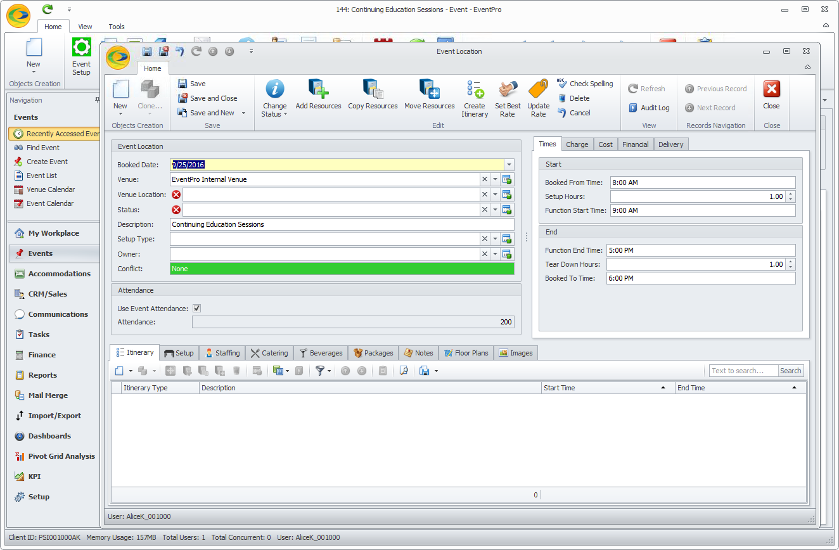Click Create Itinerary in the ribbon
The image size is (839, 550).
pyautogui.click(x=475, y=98)
